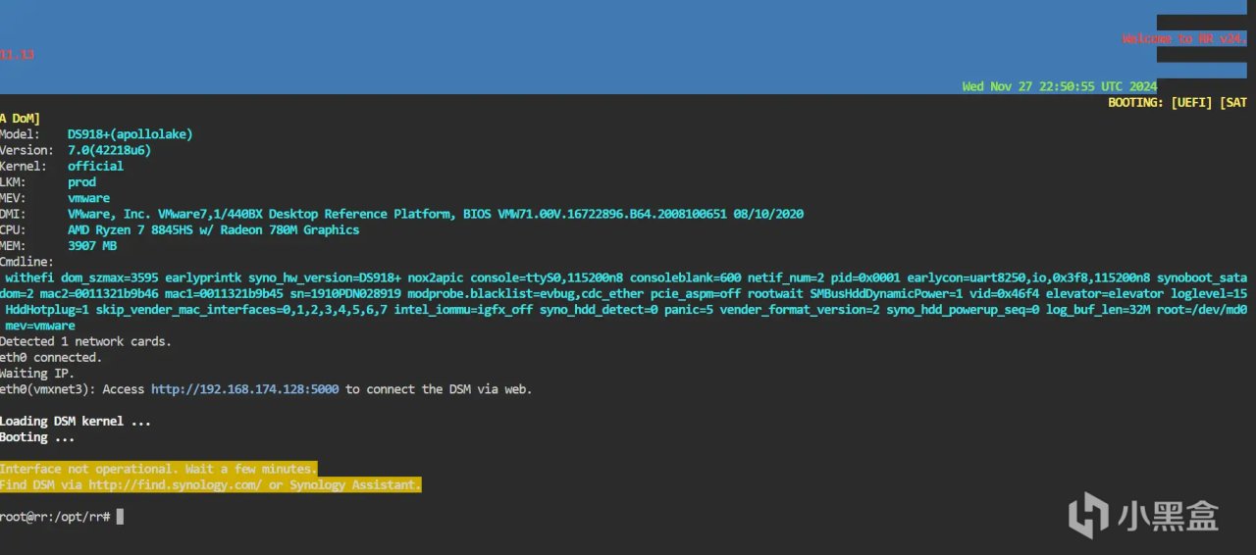This screenshot has height=555, width=1256.
Task: Click the 'Detected 1 network cards.' line
Action: pyautogui.click(x=85, y=341)
